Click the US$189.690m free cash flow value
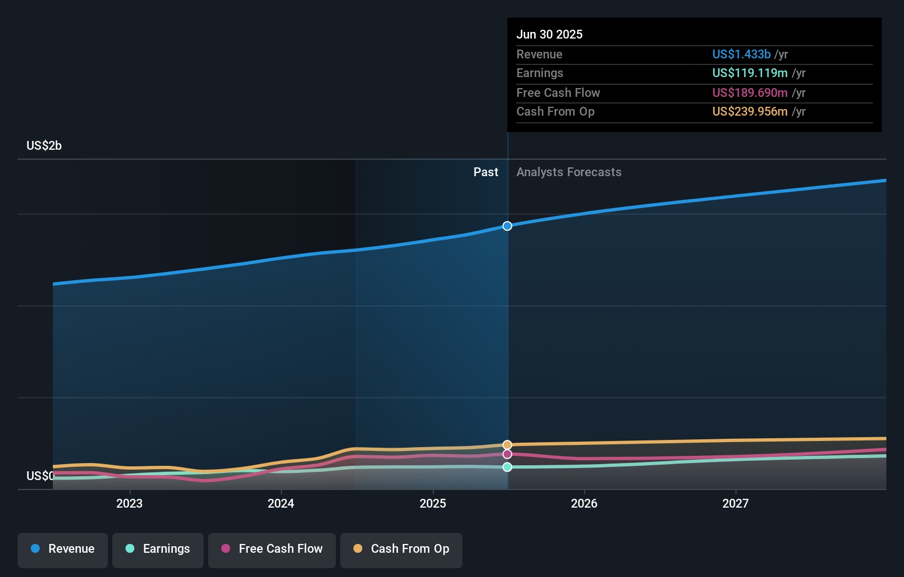The image size is (904, 577). coord(750,92)
